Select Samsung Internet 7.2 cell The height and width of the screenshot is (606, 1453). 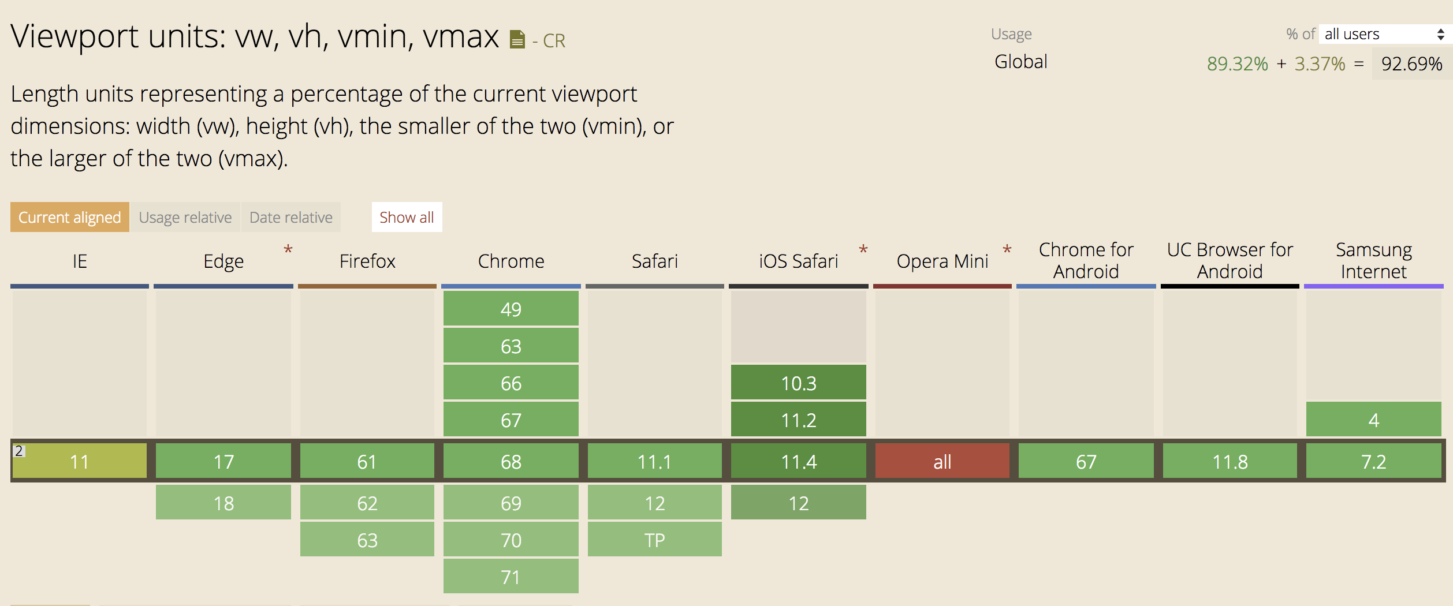tap(1374, 461)
